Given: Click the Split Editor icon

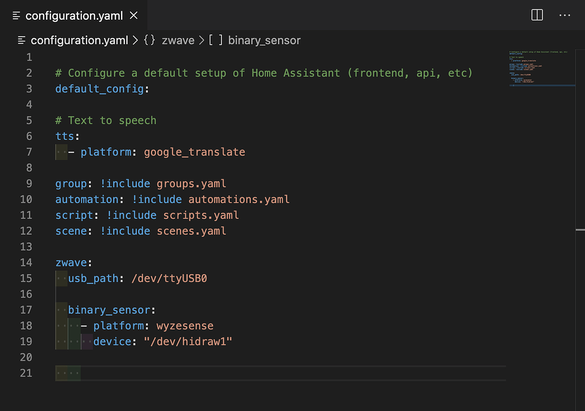Looking at the screenshot, I should [536, 15].
